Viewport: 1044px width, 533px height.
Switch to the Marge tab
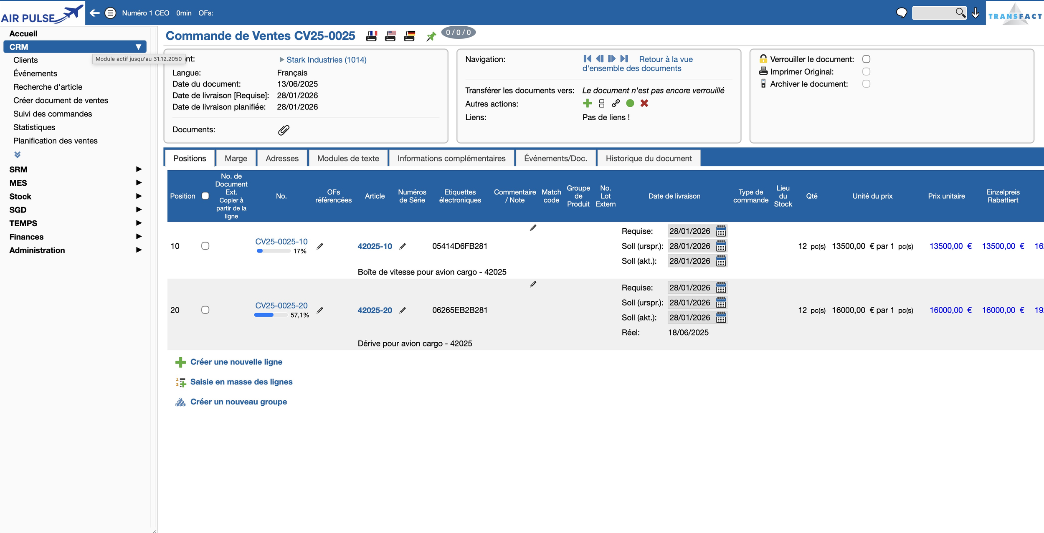point(236,158)
